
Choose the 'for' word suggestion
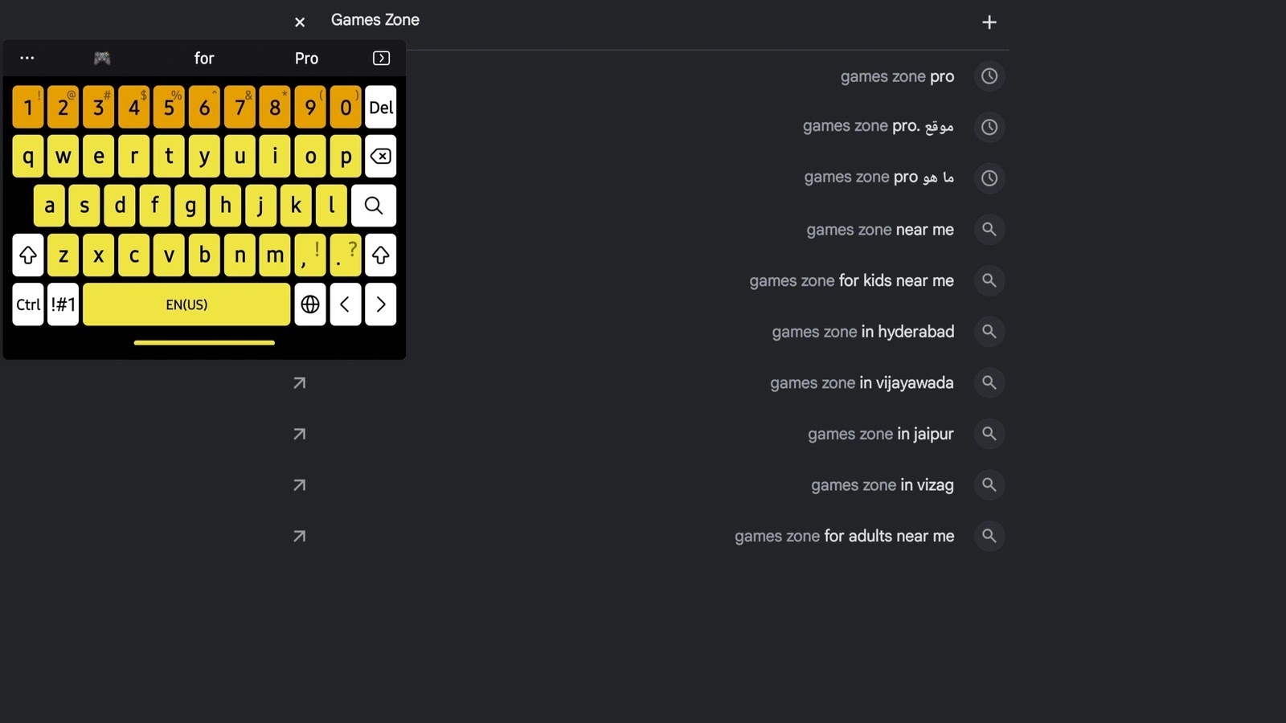point(204,58)
